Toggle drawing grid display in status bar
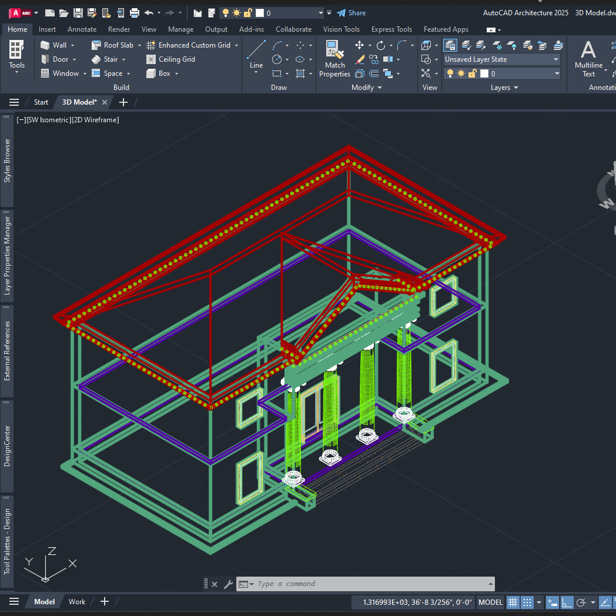 tap(513, 602)
